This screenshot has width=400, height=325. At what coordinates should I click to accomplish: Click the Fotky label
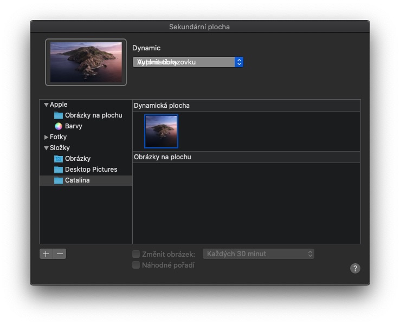(x=58, y=137)
